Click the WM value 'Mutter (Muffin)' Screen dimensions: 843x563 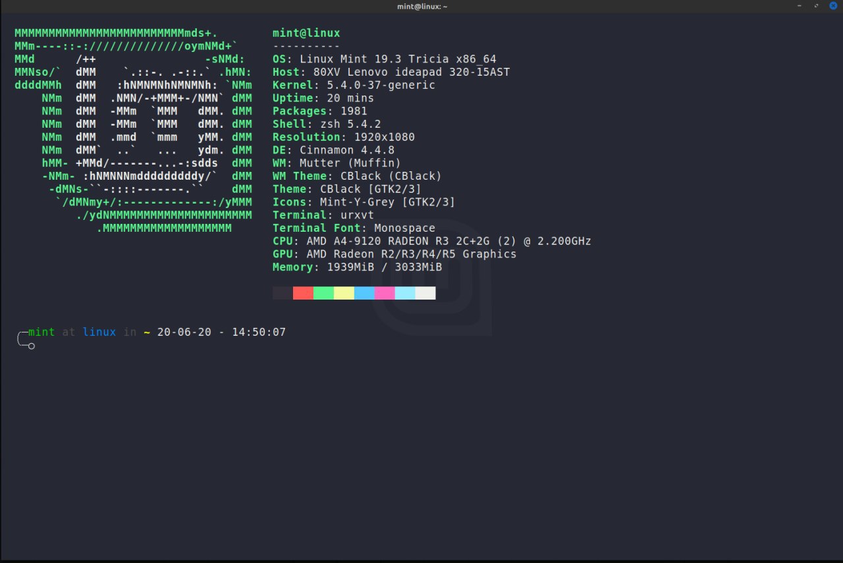click(x=350, y=163)
